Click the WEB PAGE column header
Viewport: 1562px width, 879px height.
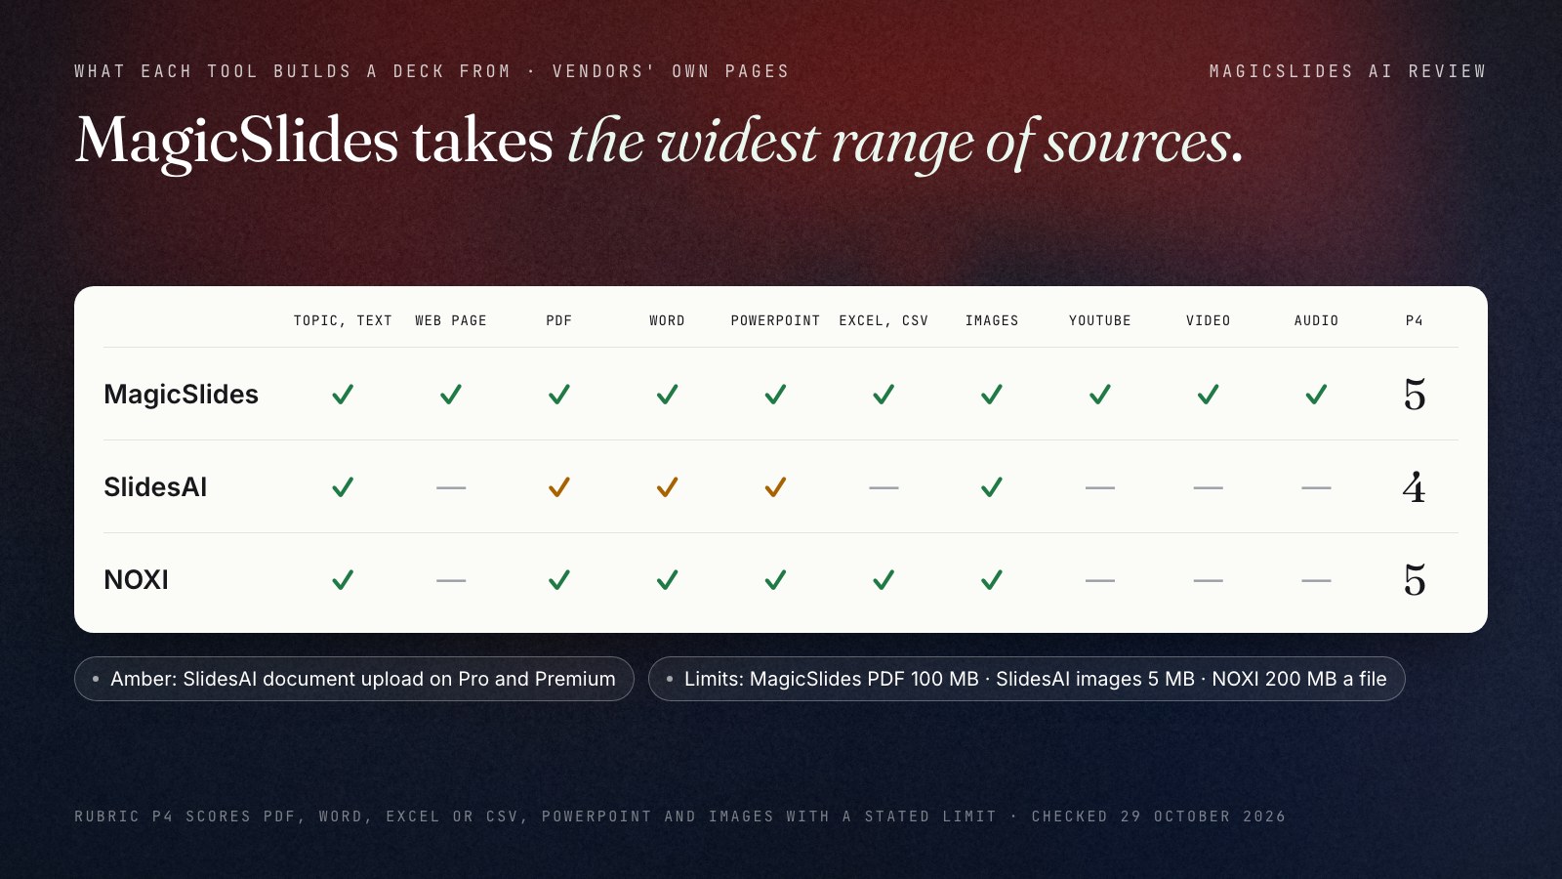451,320
